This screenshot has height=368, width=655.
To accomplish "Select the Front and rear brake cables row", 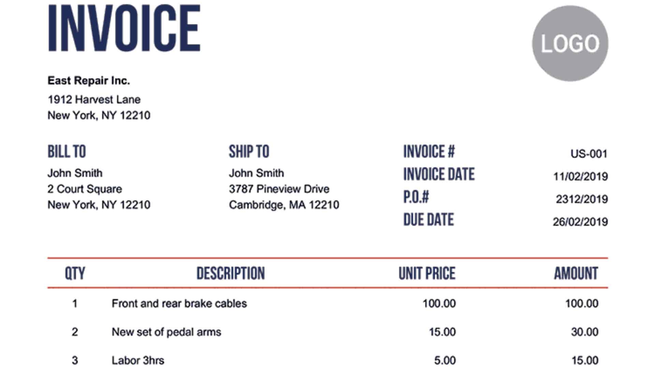I will tap(327, 303).
